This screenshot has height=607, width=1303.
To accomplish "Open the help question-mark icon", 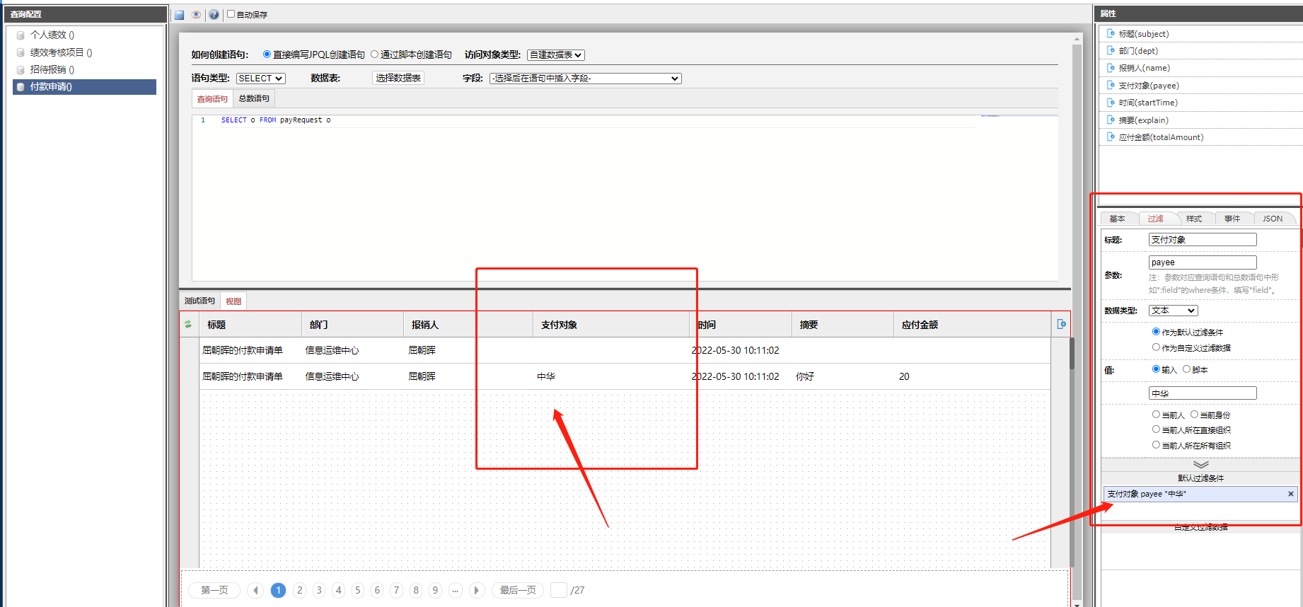I will click(x=214, y=15).
